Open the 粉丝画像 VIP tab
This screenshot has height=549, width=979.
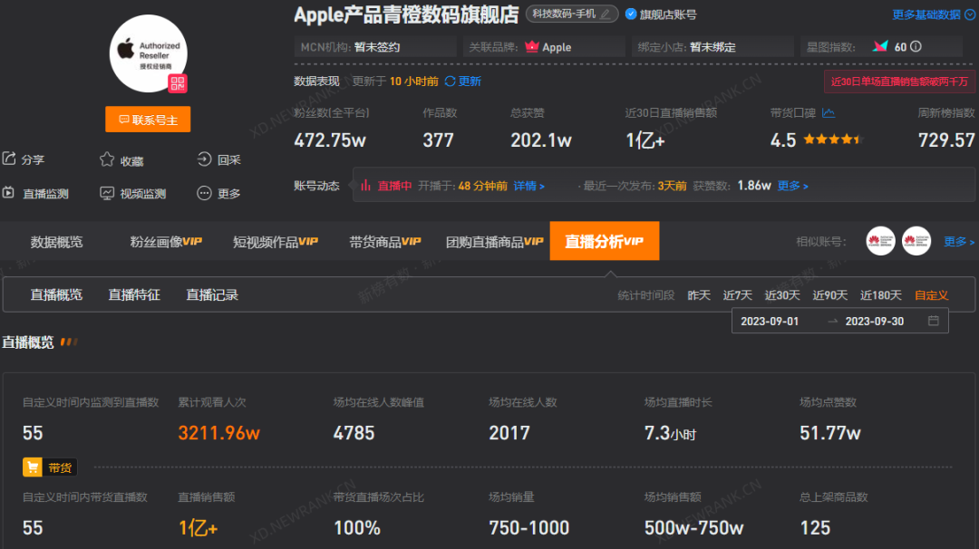[166, 242]
